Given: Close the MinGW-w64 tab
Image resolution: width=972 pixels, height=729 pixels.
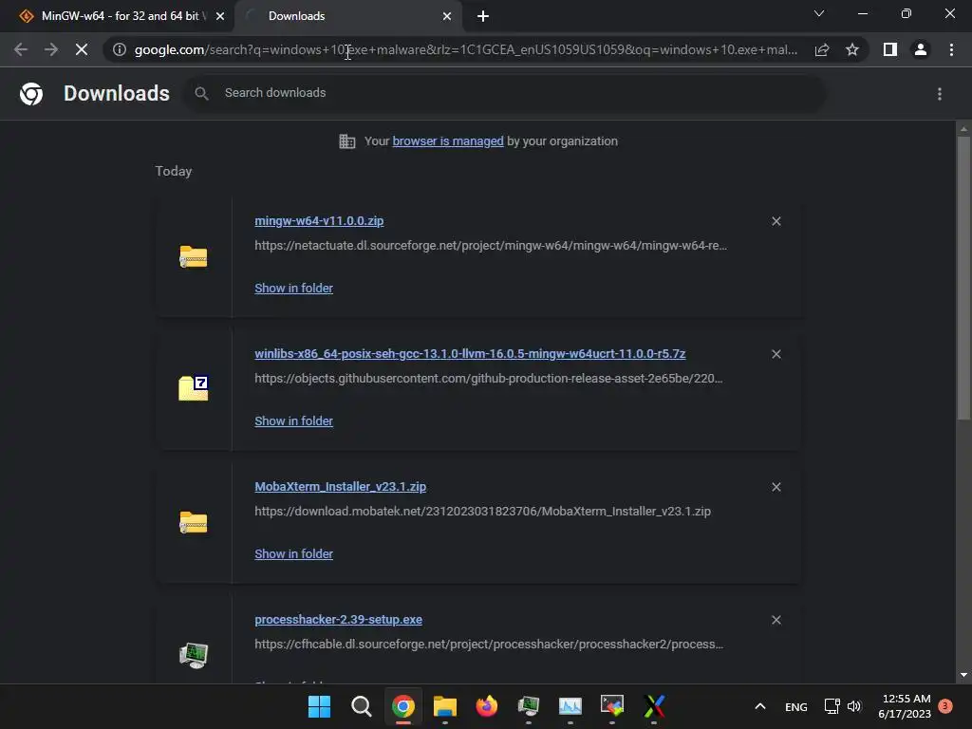Looking at the screenshot, I should click(220, 16).
